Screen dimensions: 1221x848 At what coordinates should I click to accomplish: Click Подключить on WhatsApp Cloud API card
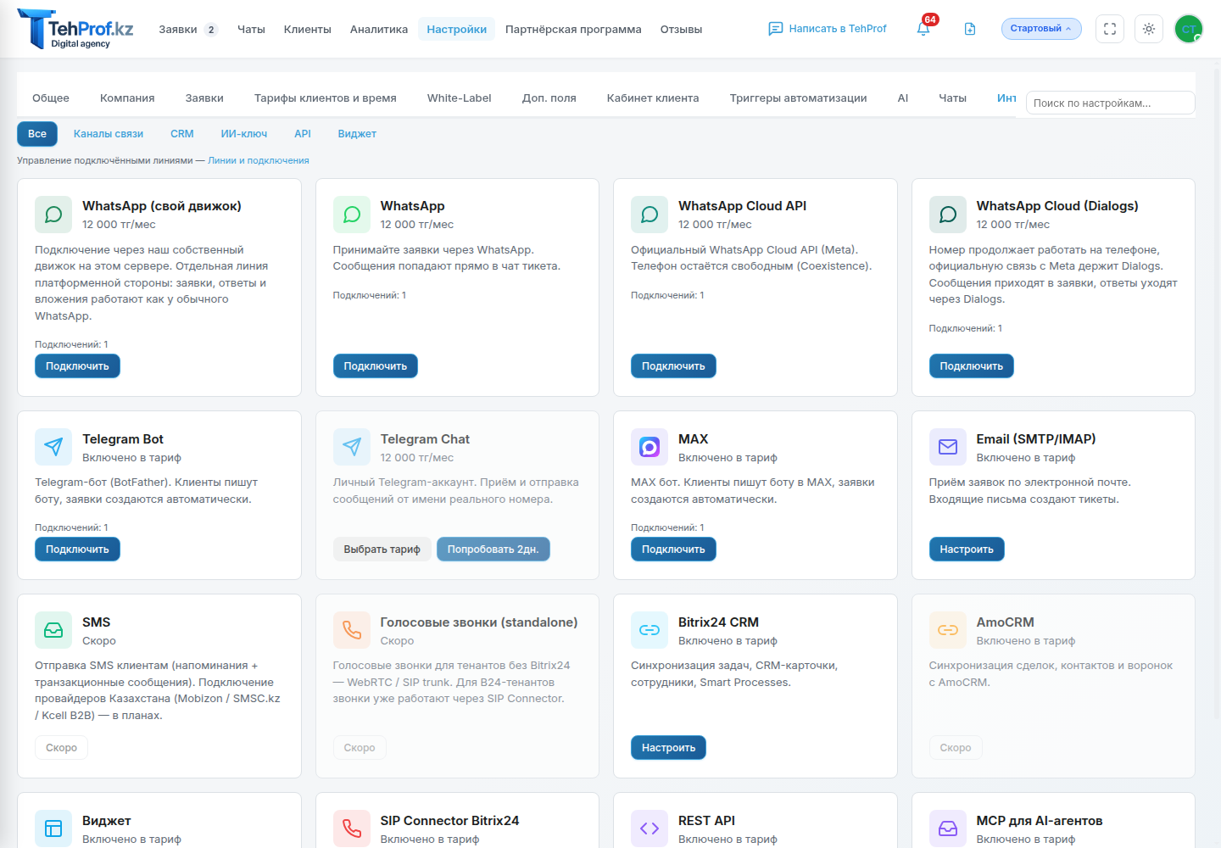pyautogui.click(x=673, y=366)
